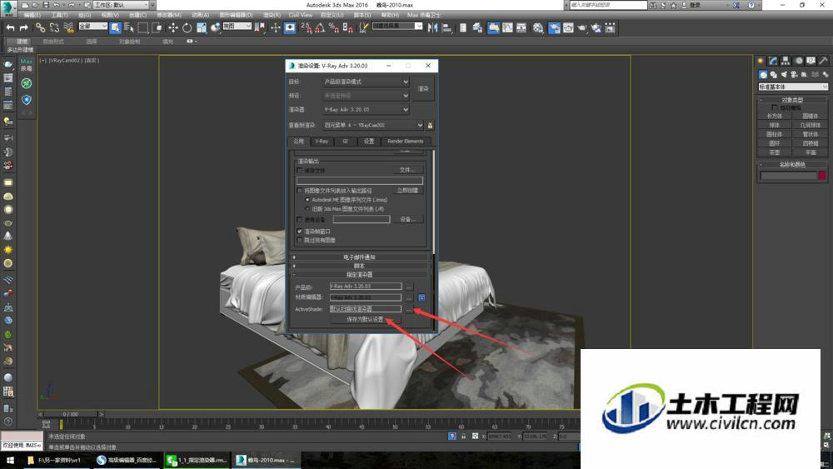Select the Shapes category in Create panel
This screenshot has width=833, height=469.
coord(774,75)
